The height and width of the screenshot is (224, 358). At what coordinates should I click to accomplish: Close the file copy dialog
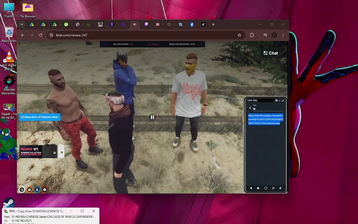pos(94,211)
